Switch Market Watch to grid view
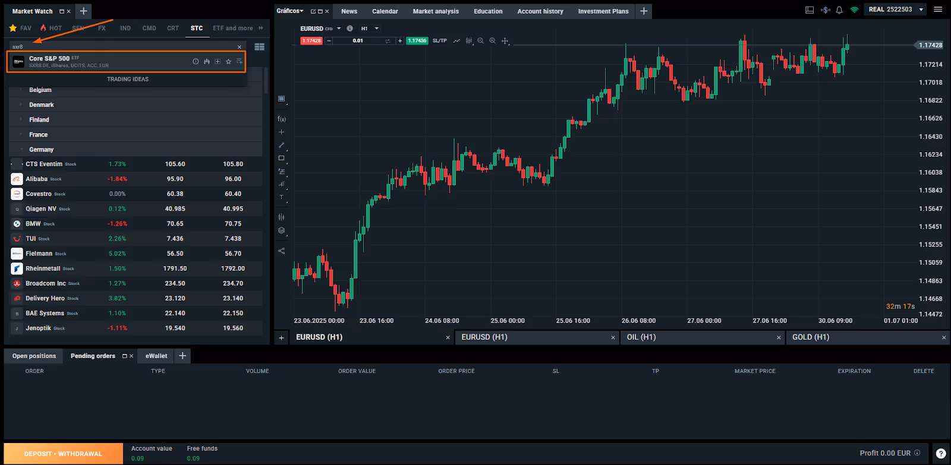951x465 pixels. (x=260, y=47)
